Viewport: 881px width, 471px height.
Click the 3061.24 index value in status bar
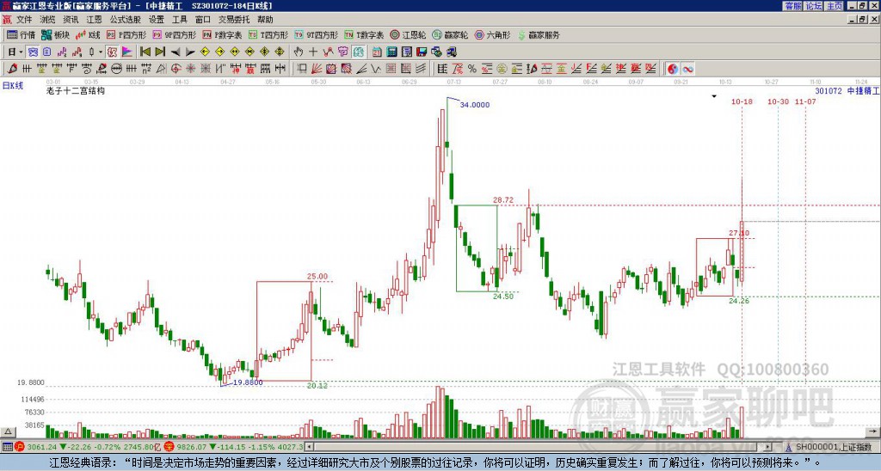coord(41,447)
